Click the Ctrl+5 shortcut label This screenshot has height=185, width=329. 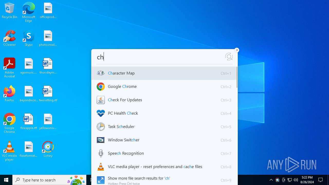click(x=226, y=127)
